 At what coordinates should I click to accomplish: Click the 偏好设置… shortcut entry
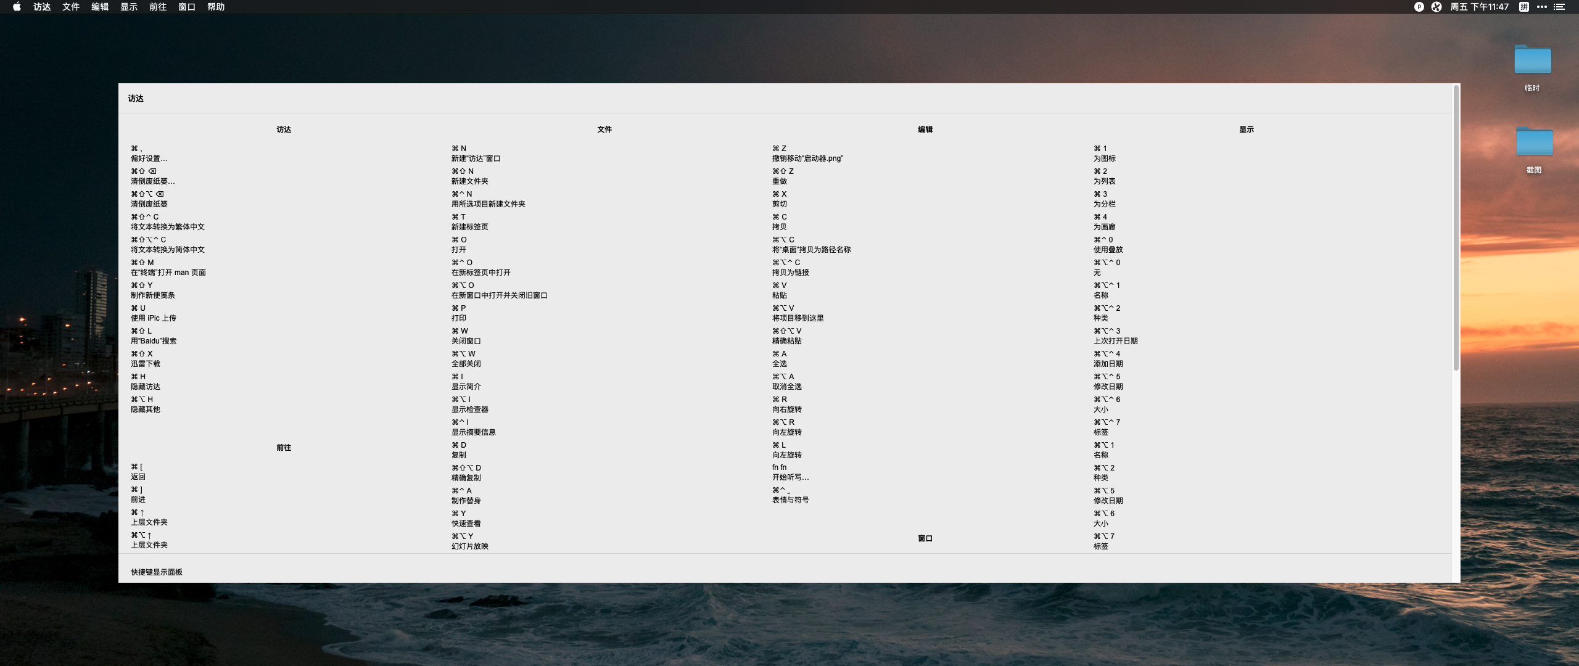click(149, 158)
